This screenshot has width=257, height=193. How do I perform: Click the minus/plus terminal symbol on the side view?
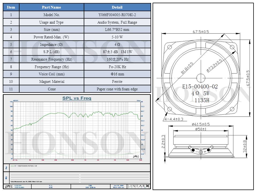(x=201, y=152)
